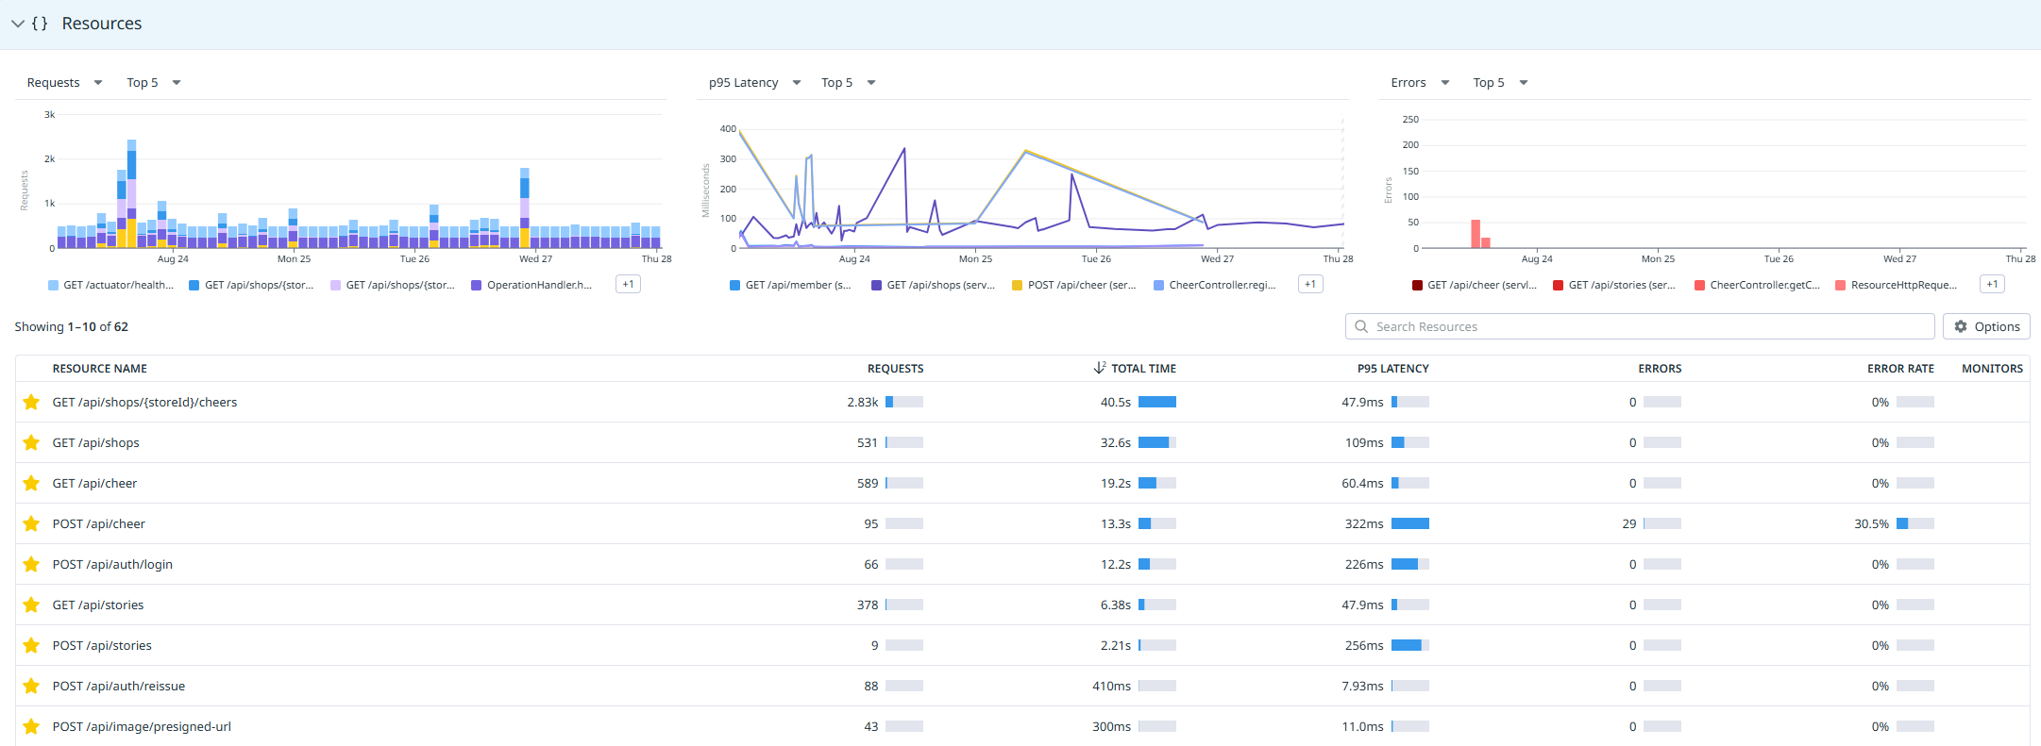Unstar the GET /api/stories row
This screenshot has width=2041, height=746.
click(31, 605)
